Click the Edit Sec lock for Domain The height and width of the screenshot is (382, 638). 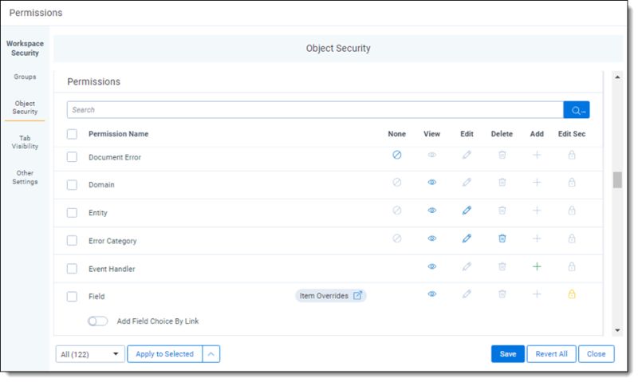[x=572, y=183]
